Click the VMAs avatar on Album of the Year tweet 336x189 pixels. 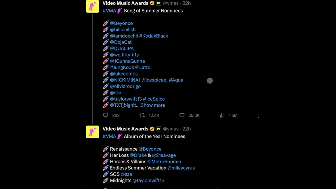coord(92,132)
